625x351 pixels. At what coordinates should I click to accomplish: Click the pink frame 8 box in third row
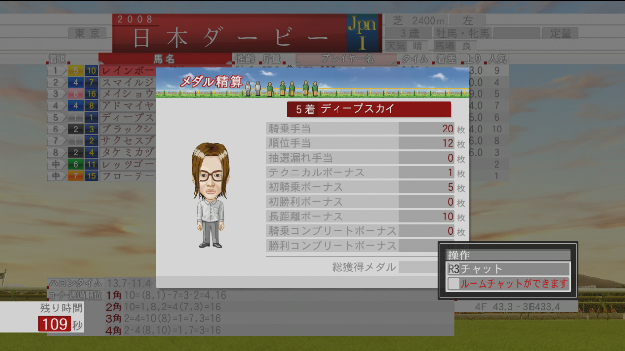[x=75, y=94]
